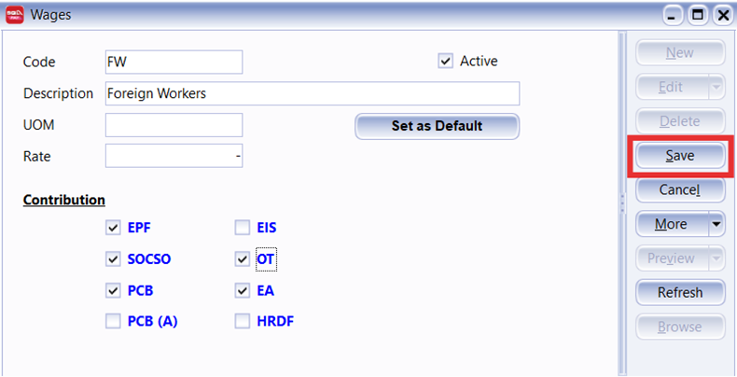Viewport: 737px width, 377px height.
Task: Disable the PCB contribution checkbox
Action: (x=114, y=290)
